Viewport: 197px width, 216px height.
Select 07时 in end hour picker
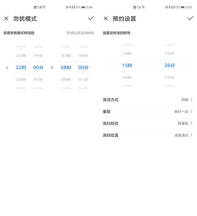click(66, 56)
